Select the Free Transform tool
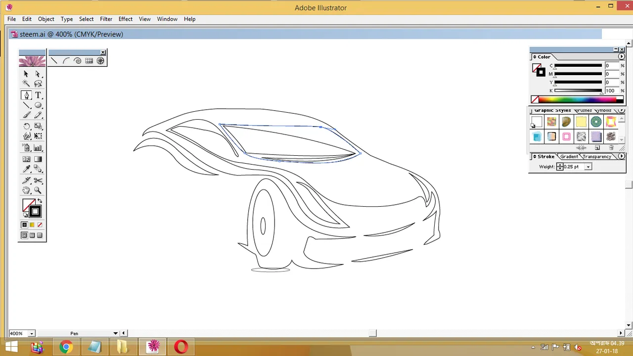633x356 pixels. [38, 136]
